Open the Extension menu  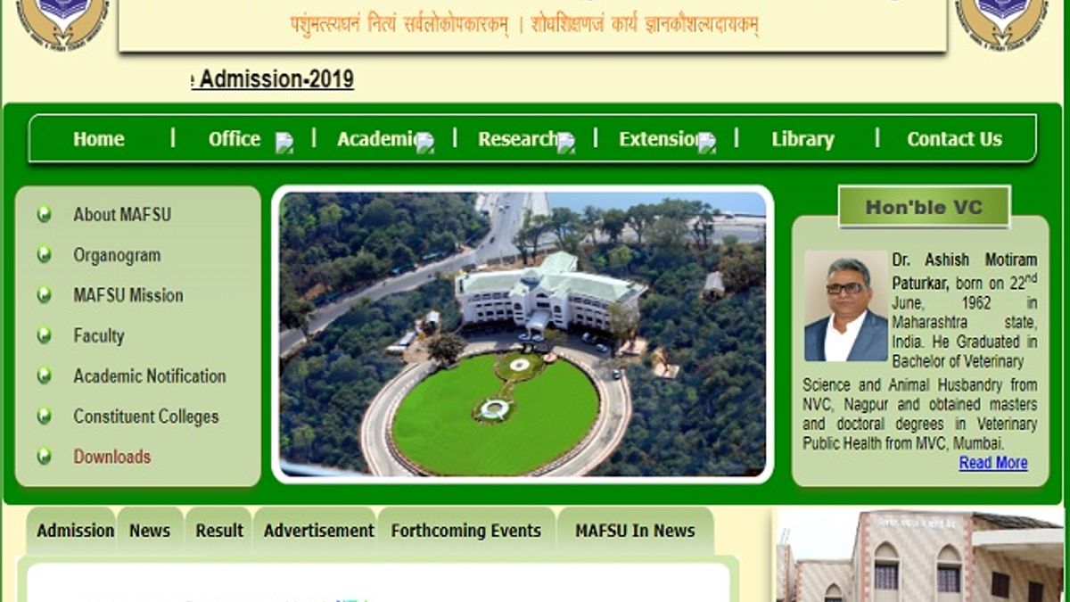pos(660,139)
